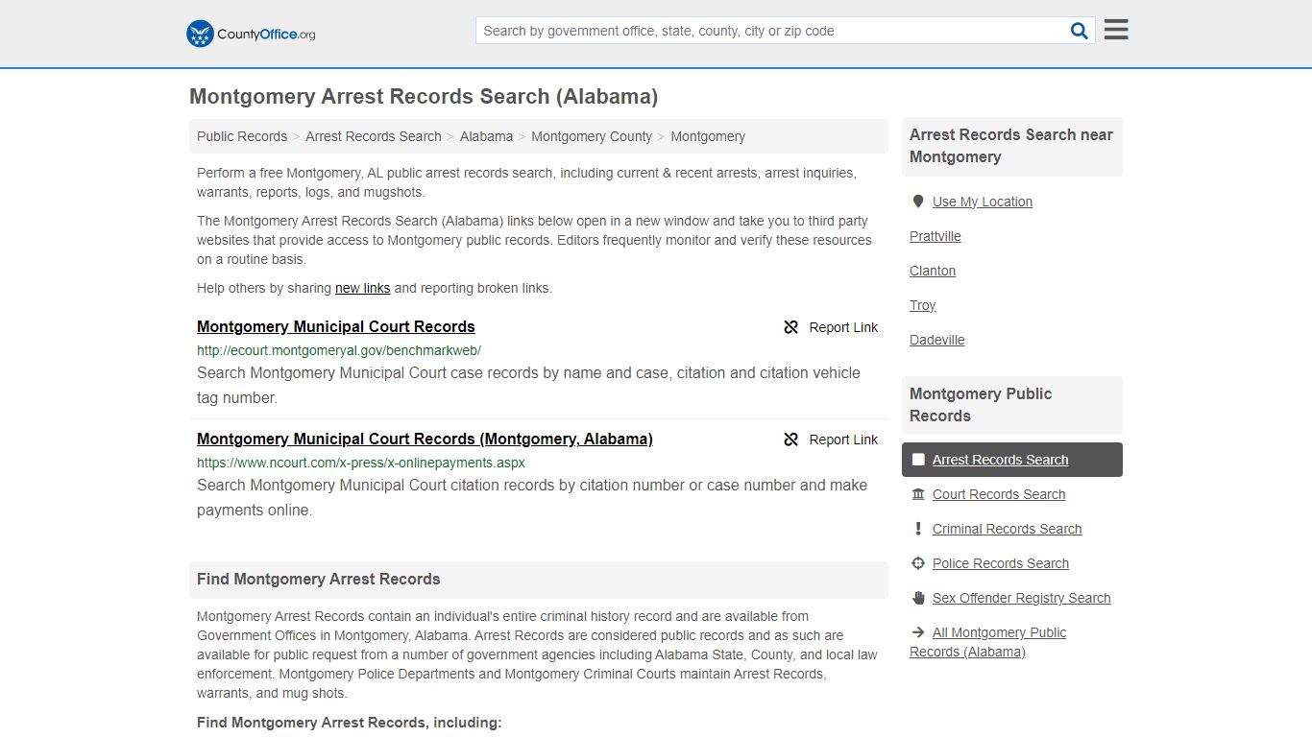The height and width of the screenshot is (737, 1312).
Task: Click broken-link icon for Montgomery Municipal Court Records
Action: point(791,327)
